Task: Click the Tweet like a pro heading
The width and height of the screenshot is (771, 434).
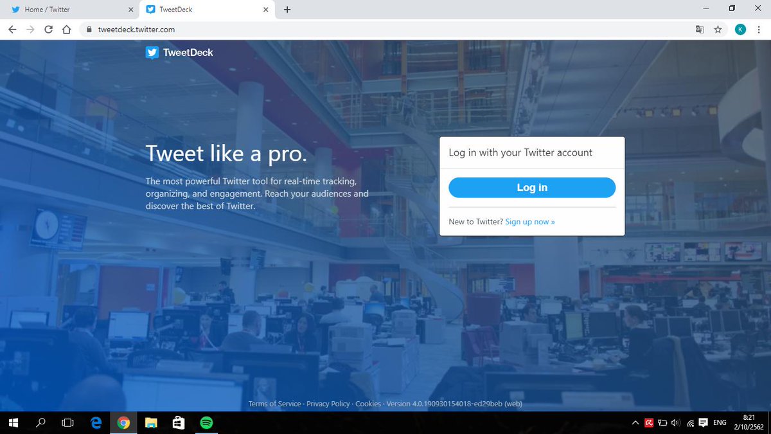Action: coord(226,154)
